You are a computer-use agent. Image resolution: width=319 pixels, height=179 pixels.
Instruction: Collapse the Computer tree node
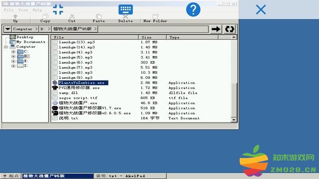pyautogui.click(x=6, y=47)
